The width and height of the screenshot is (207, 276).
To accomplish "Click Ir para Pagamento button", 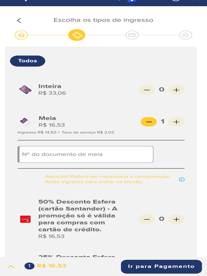I will pos(161,267).
